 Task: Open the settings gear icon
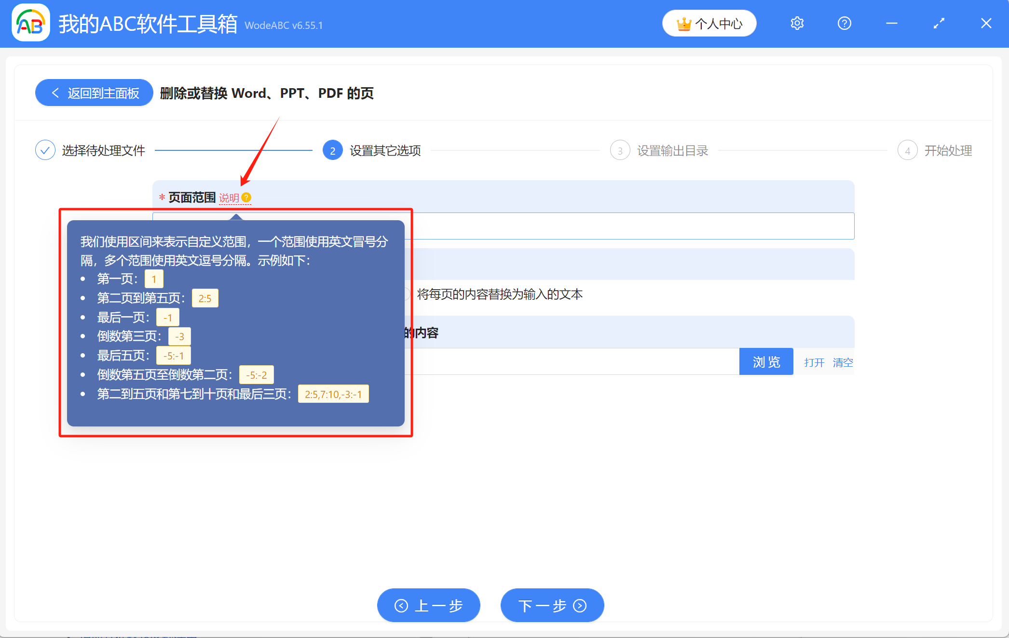797,23
